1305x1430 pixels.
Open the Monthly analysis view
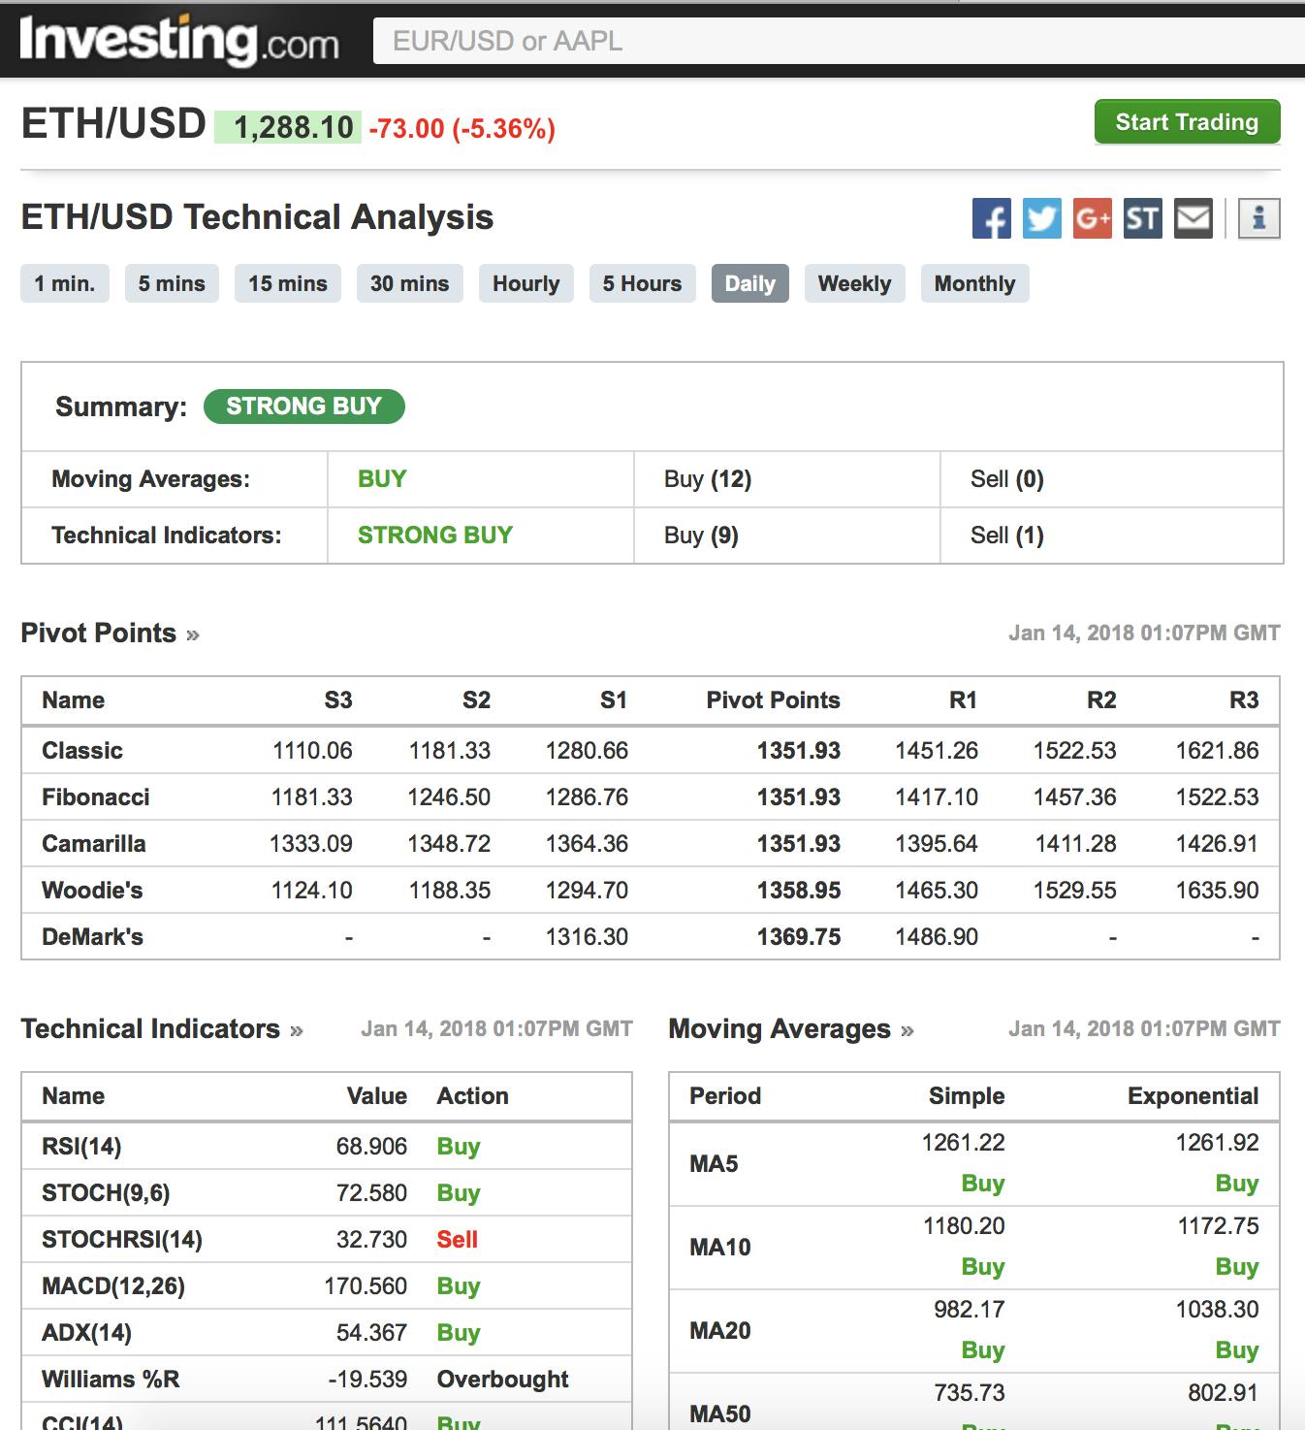tap(974, 283)
